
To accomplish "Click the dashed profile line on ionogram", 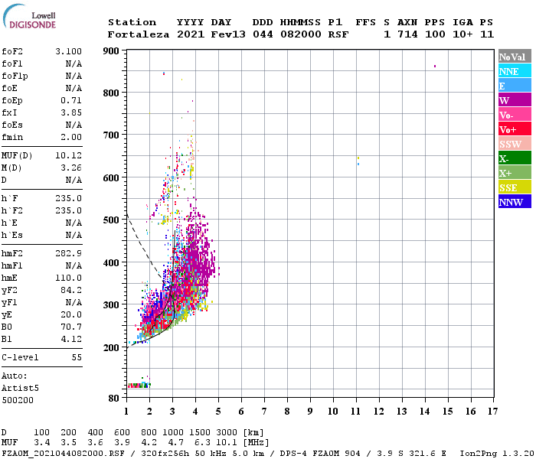I will [144, 251].
